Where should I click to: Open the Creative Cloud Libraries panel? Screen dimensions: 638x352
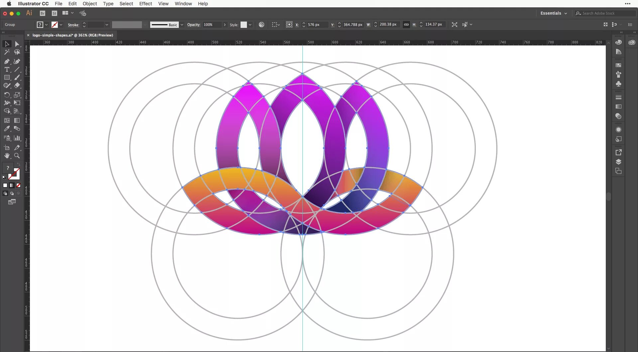coord(632,42)
